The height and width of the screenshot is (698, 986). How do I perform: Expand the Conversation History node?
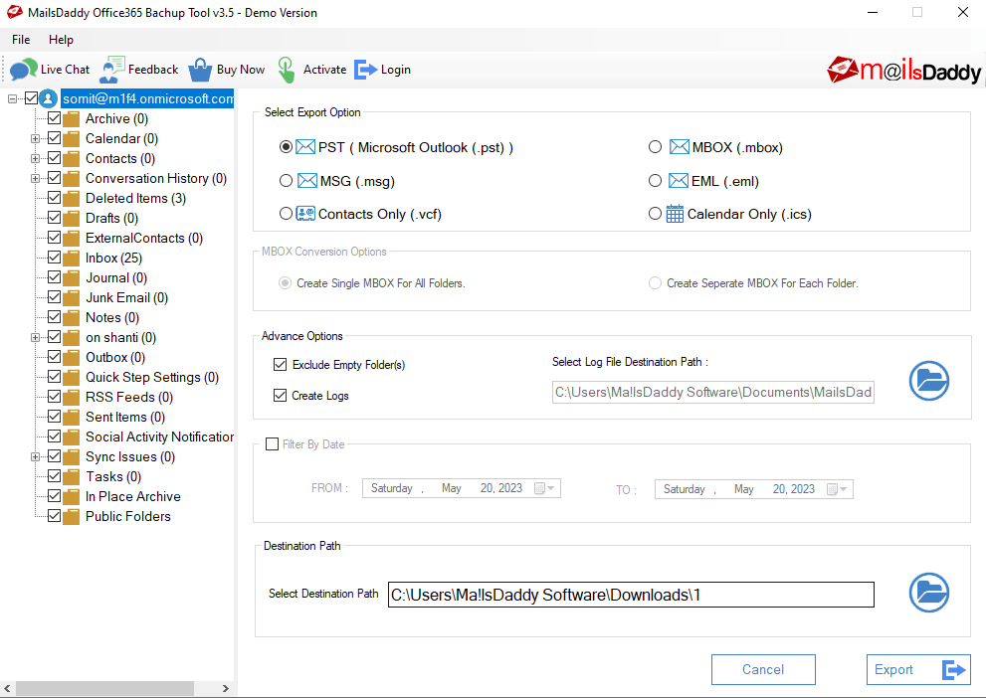tap(35, 178)
